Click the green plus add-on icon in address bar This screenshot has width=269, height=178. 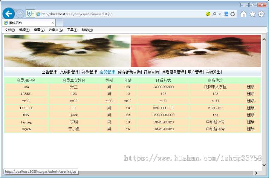tap(208, 14)
